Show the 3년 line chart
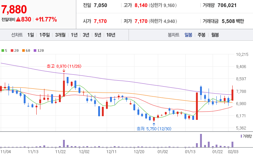Screen dimensions: 253x155 [x=86, y=35]
